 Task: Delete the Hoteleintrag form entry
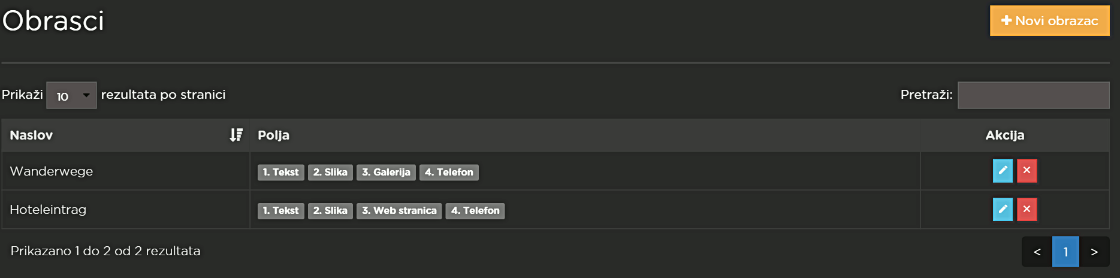point(1027,209)
